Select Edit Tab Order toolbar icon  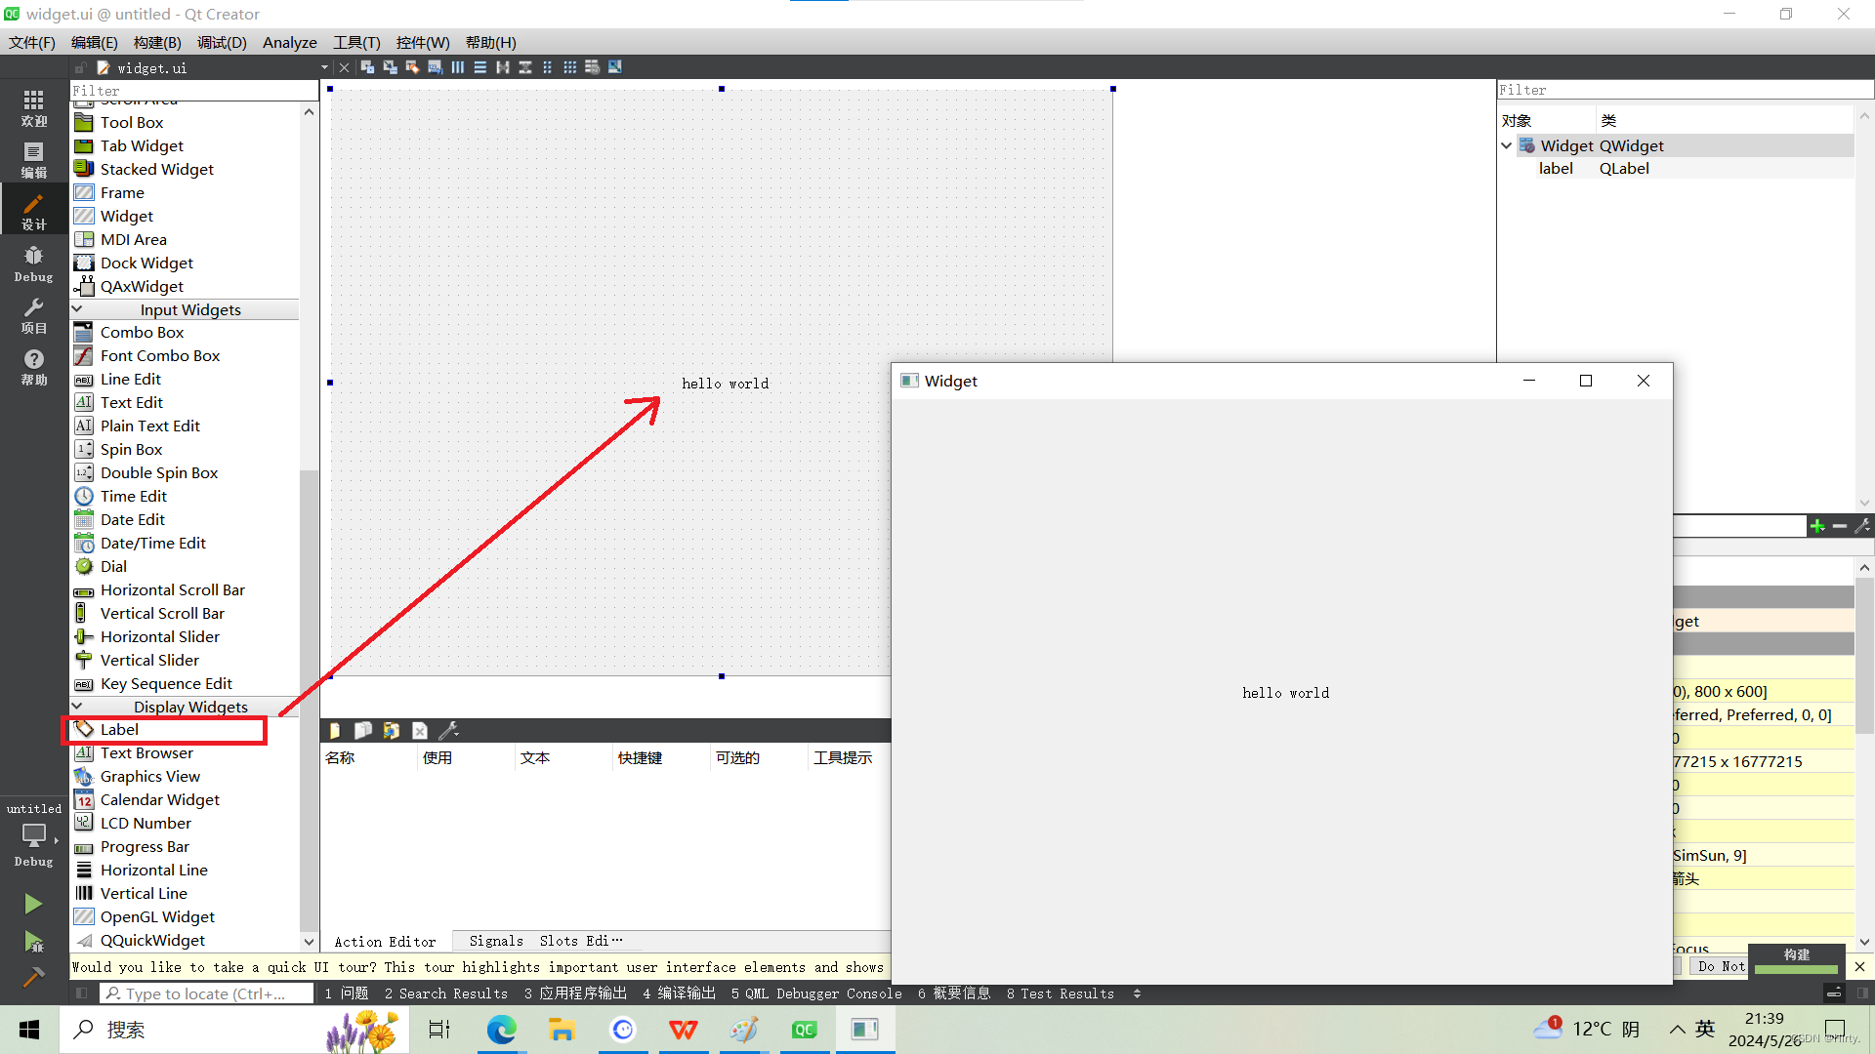tap(436, 67)
